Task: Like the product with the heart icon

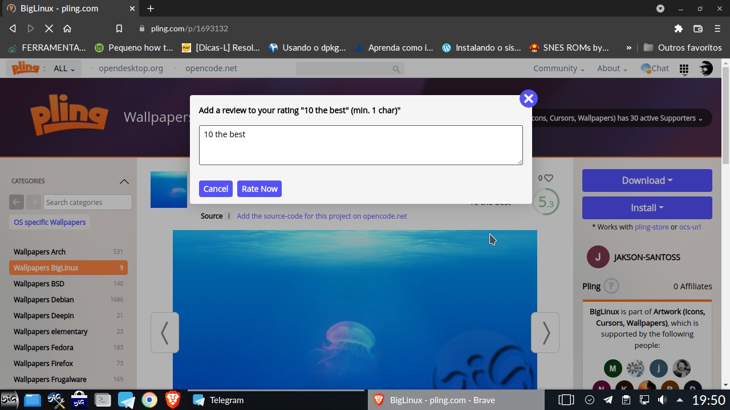Action: [x=549, y=178]
